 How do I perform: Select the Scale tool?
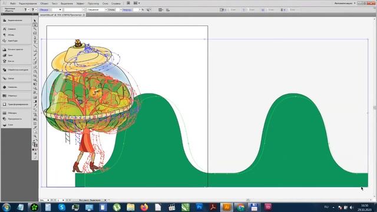(x=35, y=76)
